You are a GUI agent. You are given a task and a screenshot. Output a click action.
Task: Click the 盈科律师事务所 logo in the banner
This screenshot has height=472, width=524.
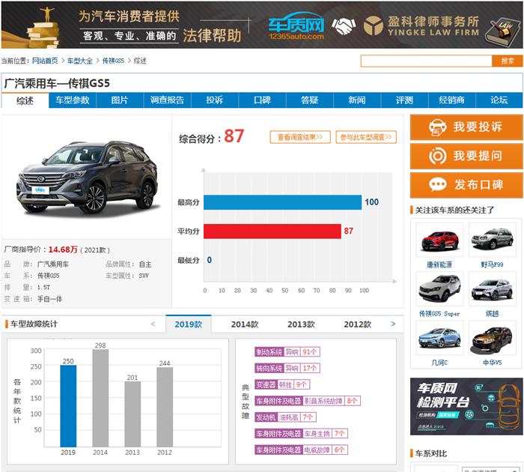pos(421,25)
